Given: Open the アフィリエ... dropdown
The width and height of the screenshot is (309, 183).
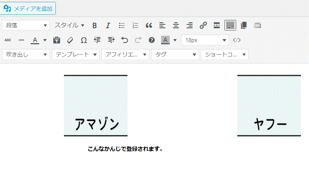Looking at the screenshot, I should 125,55.
